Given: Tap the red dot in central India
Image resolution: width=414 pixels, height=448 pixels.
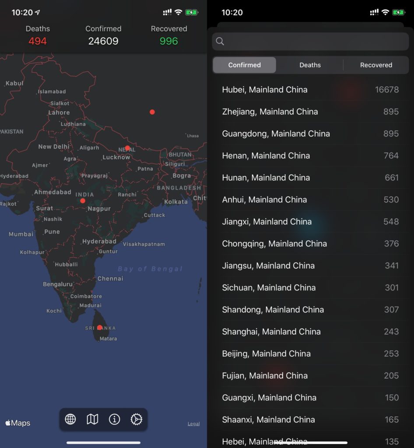Looking at the screenshot, I should click(x=83, y=201).
